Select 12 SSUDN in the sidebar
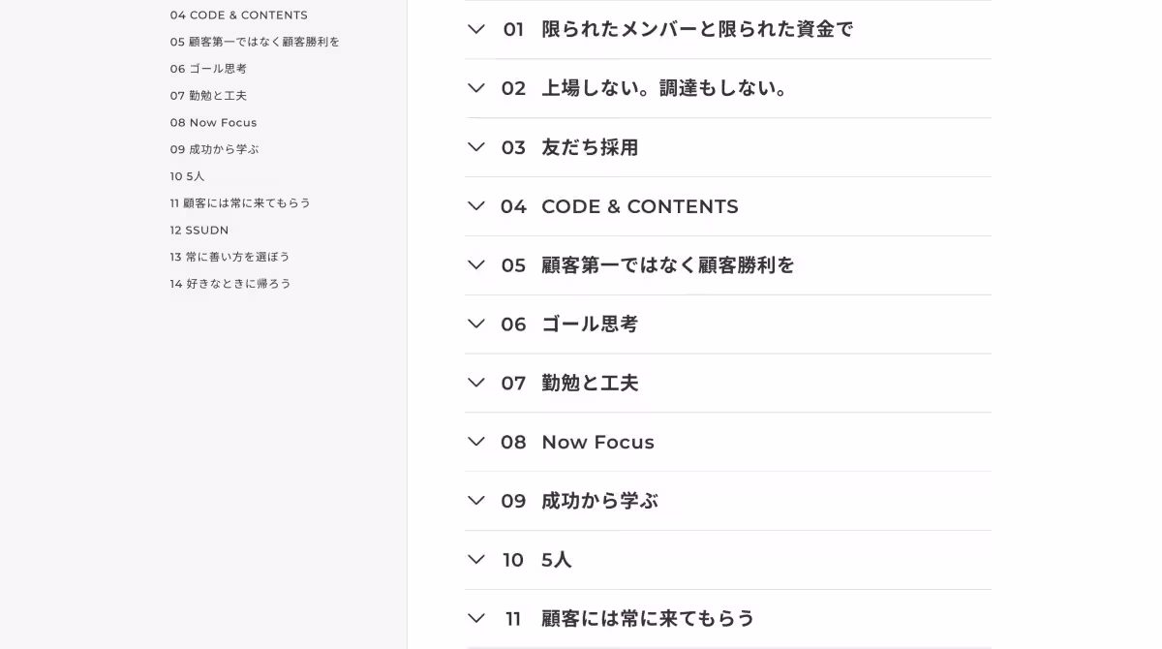The height and width of the screenshot is (649, 1162). tap(199, 230)
